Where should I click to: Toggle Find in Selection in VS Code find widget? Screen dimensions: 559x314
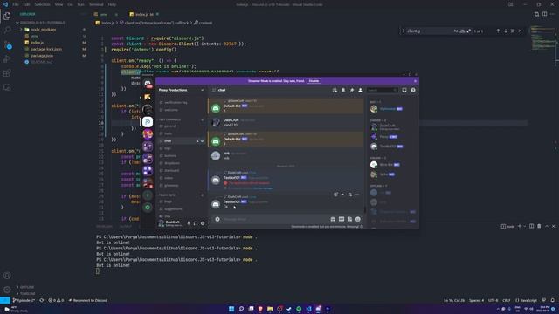[513, 31]
